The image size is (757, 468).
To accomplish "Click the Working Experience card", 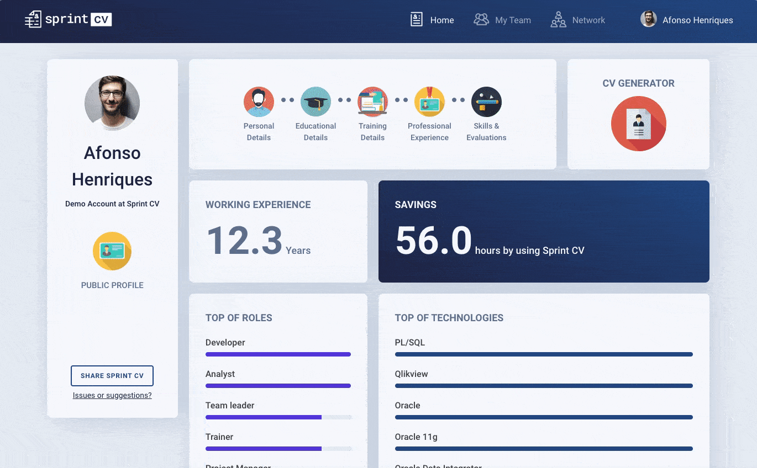I will pos(278,231).
